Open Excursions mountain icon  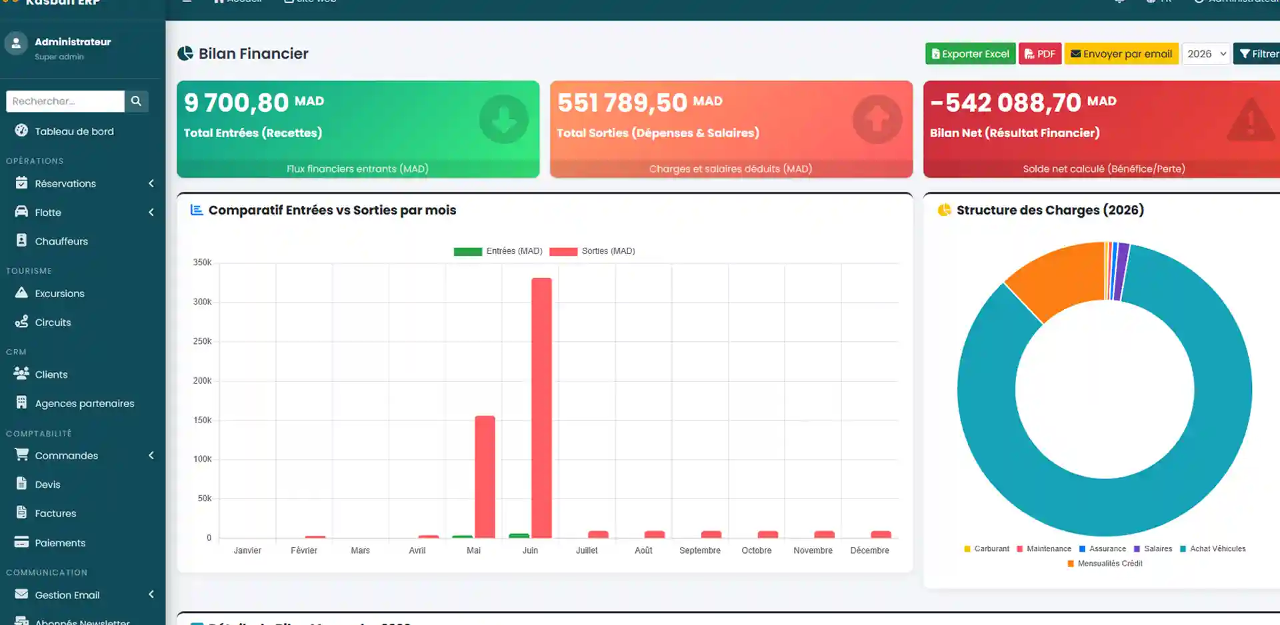(21, 293)
